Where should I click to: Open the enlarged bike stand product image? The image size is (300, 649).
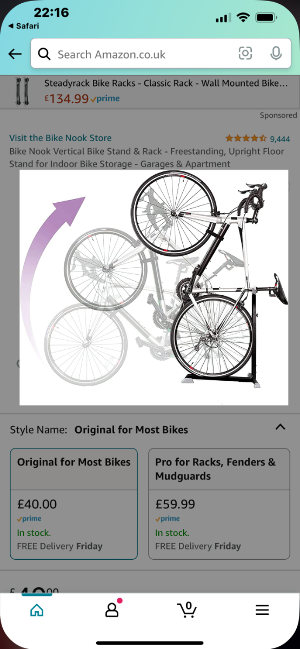pos(154,287)
